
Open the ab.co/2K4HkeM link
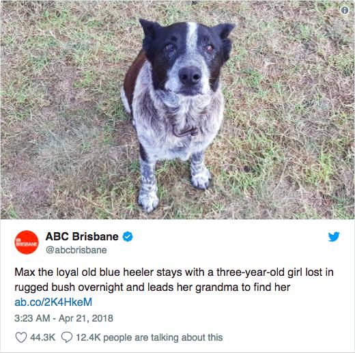point(53,302)
